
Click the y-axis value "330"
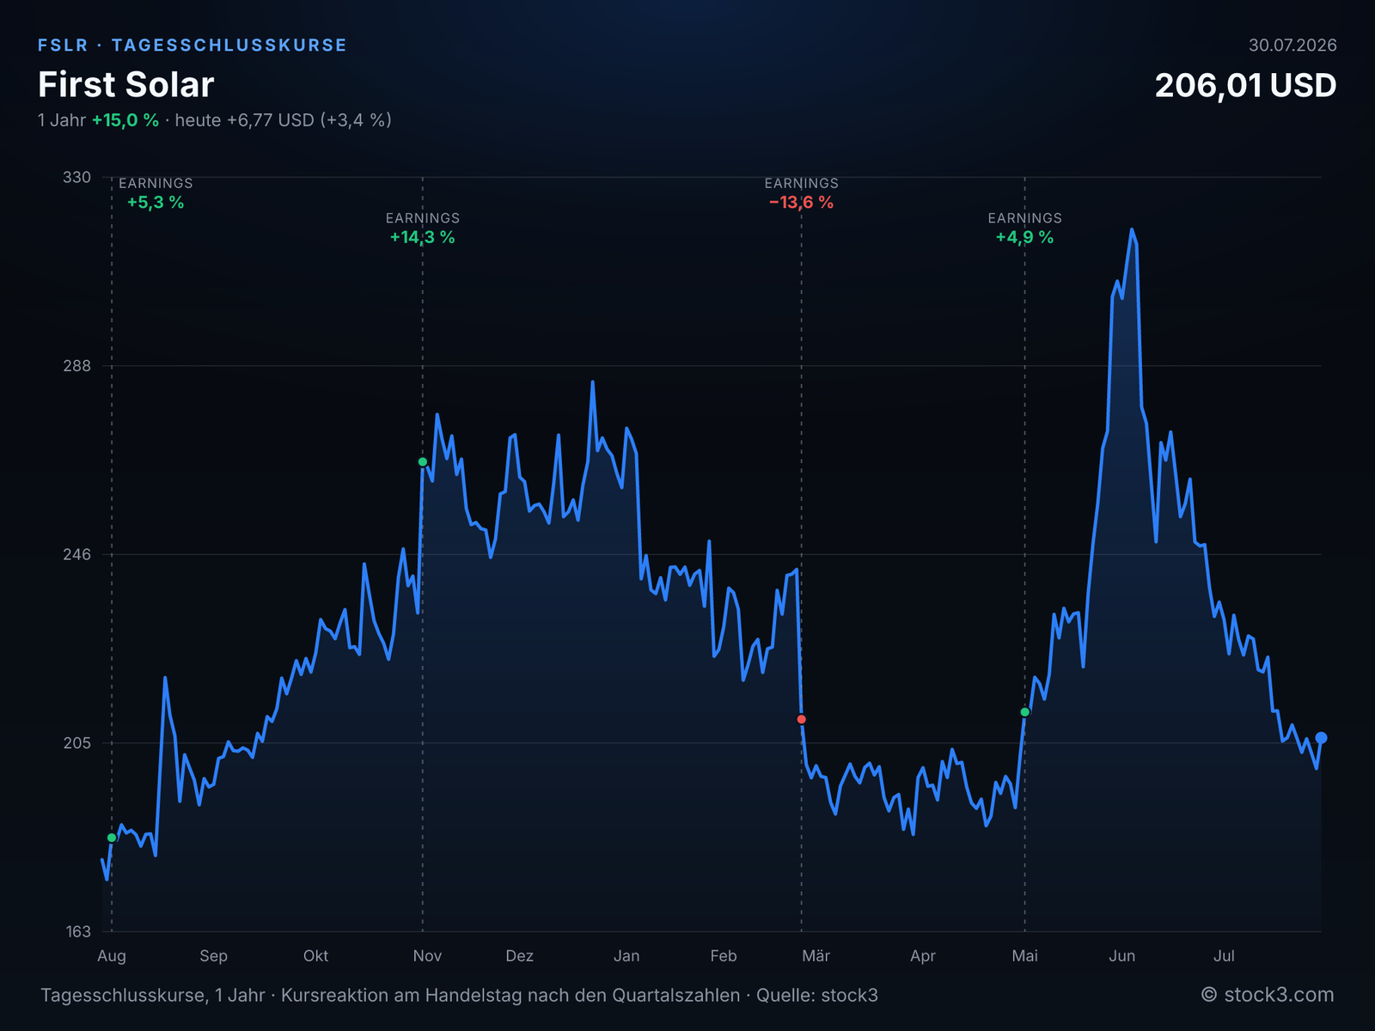pyautogui.click(x=76, y=177)
